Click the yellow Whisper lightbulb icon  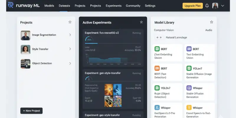pyautogui.click(x=189, y=108)
